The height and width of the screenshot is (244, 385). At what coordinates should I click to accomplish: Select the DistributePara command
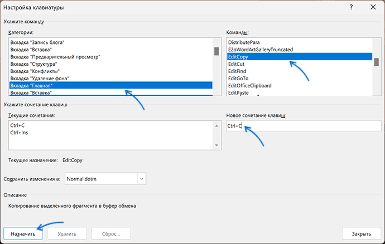click(x=300, y=42)
